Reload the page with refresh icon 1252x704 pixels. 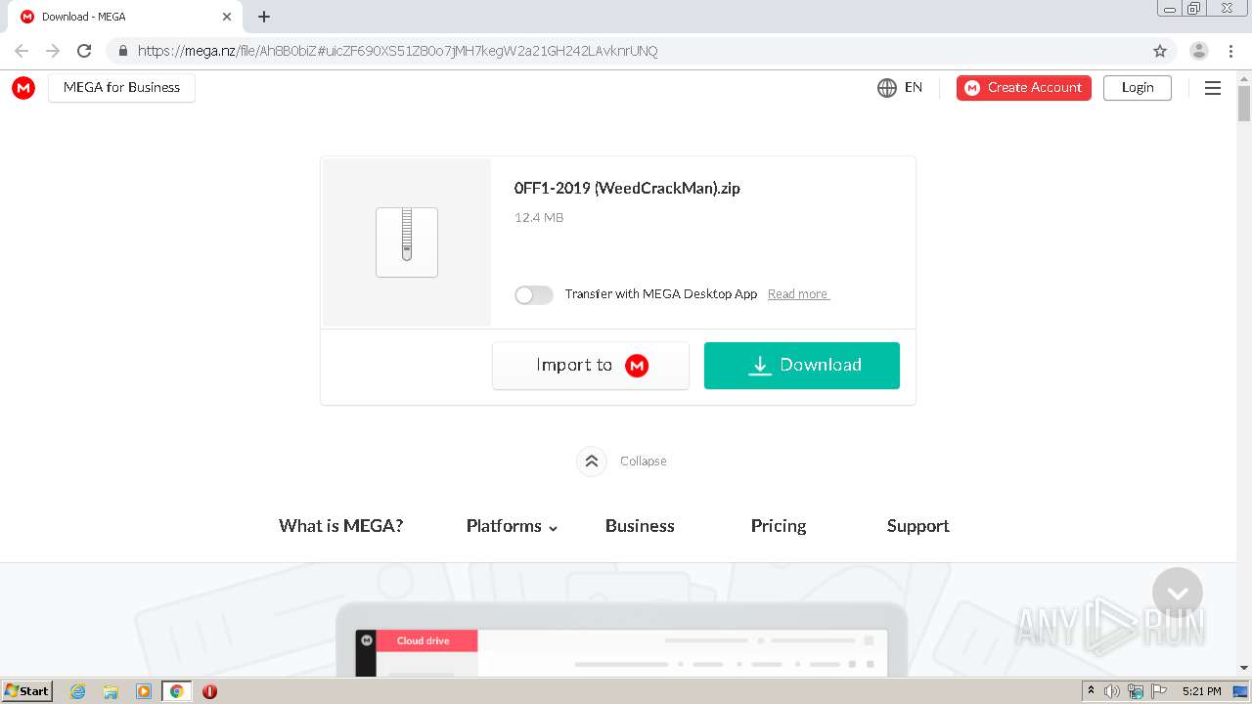tap(84, 51)
